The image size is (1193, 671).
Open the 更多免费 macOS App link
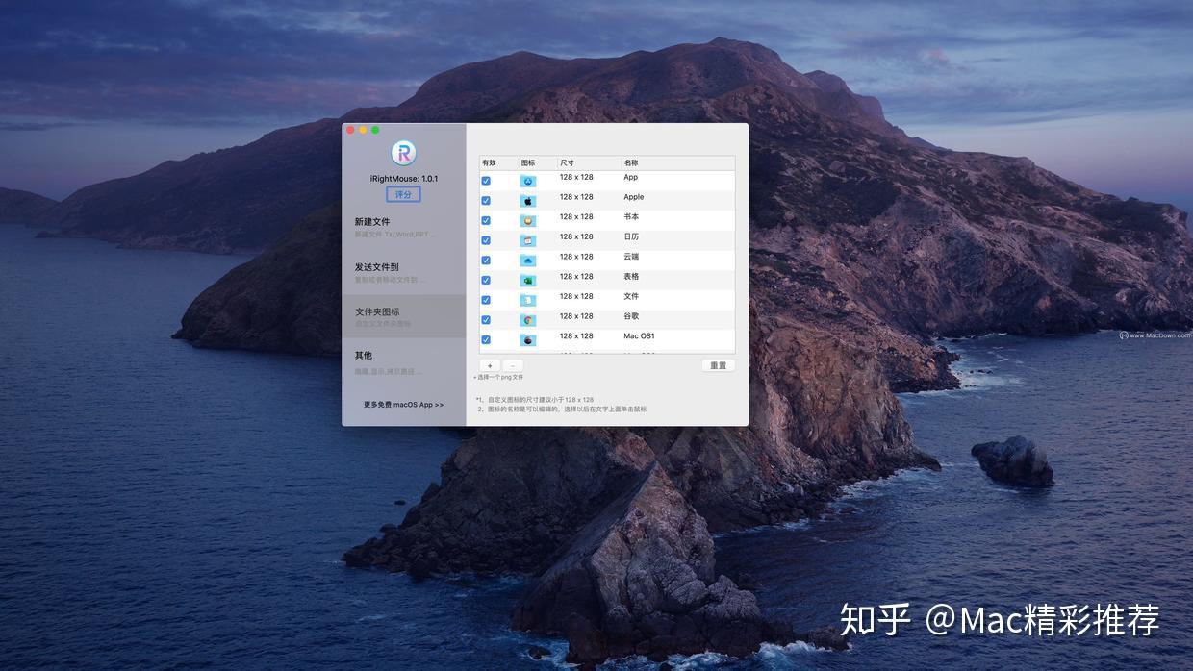403,405
